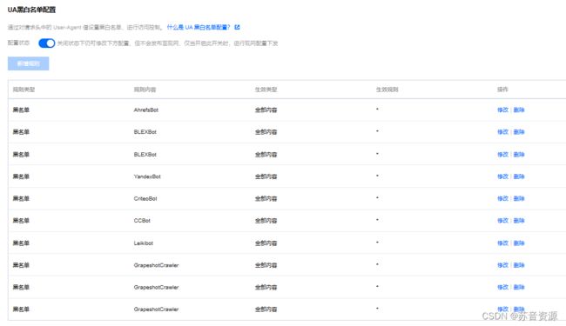Click the blue 新增规则 button

pos(29,63)
